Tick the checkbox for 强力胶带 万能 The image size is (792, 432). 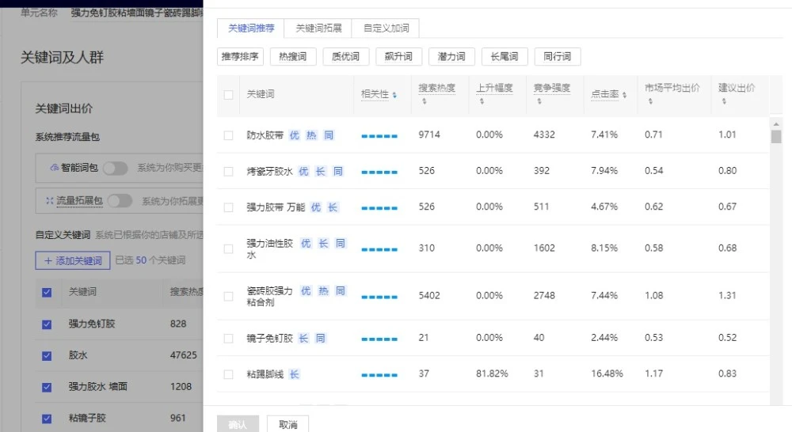pyautogui.click(x=228, y=207)
